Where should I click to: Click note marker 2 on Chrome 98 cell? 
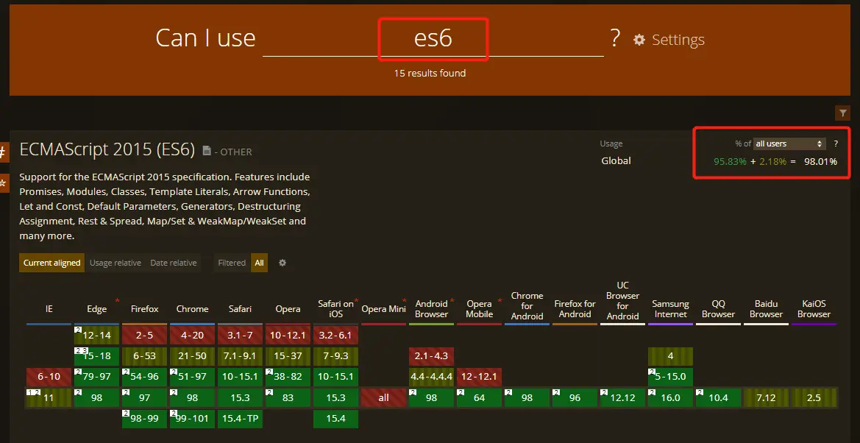tap(173, 392)
